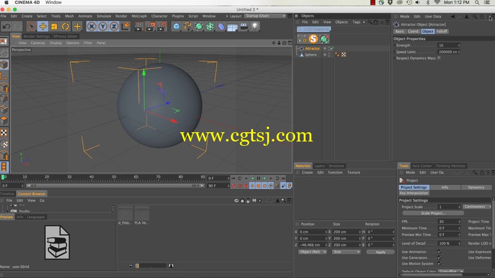The image size is (495, 278).
Task: Add a light object
Action: pos(255,27)
